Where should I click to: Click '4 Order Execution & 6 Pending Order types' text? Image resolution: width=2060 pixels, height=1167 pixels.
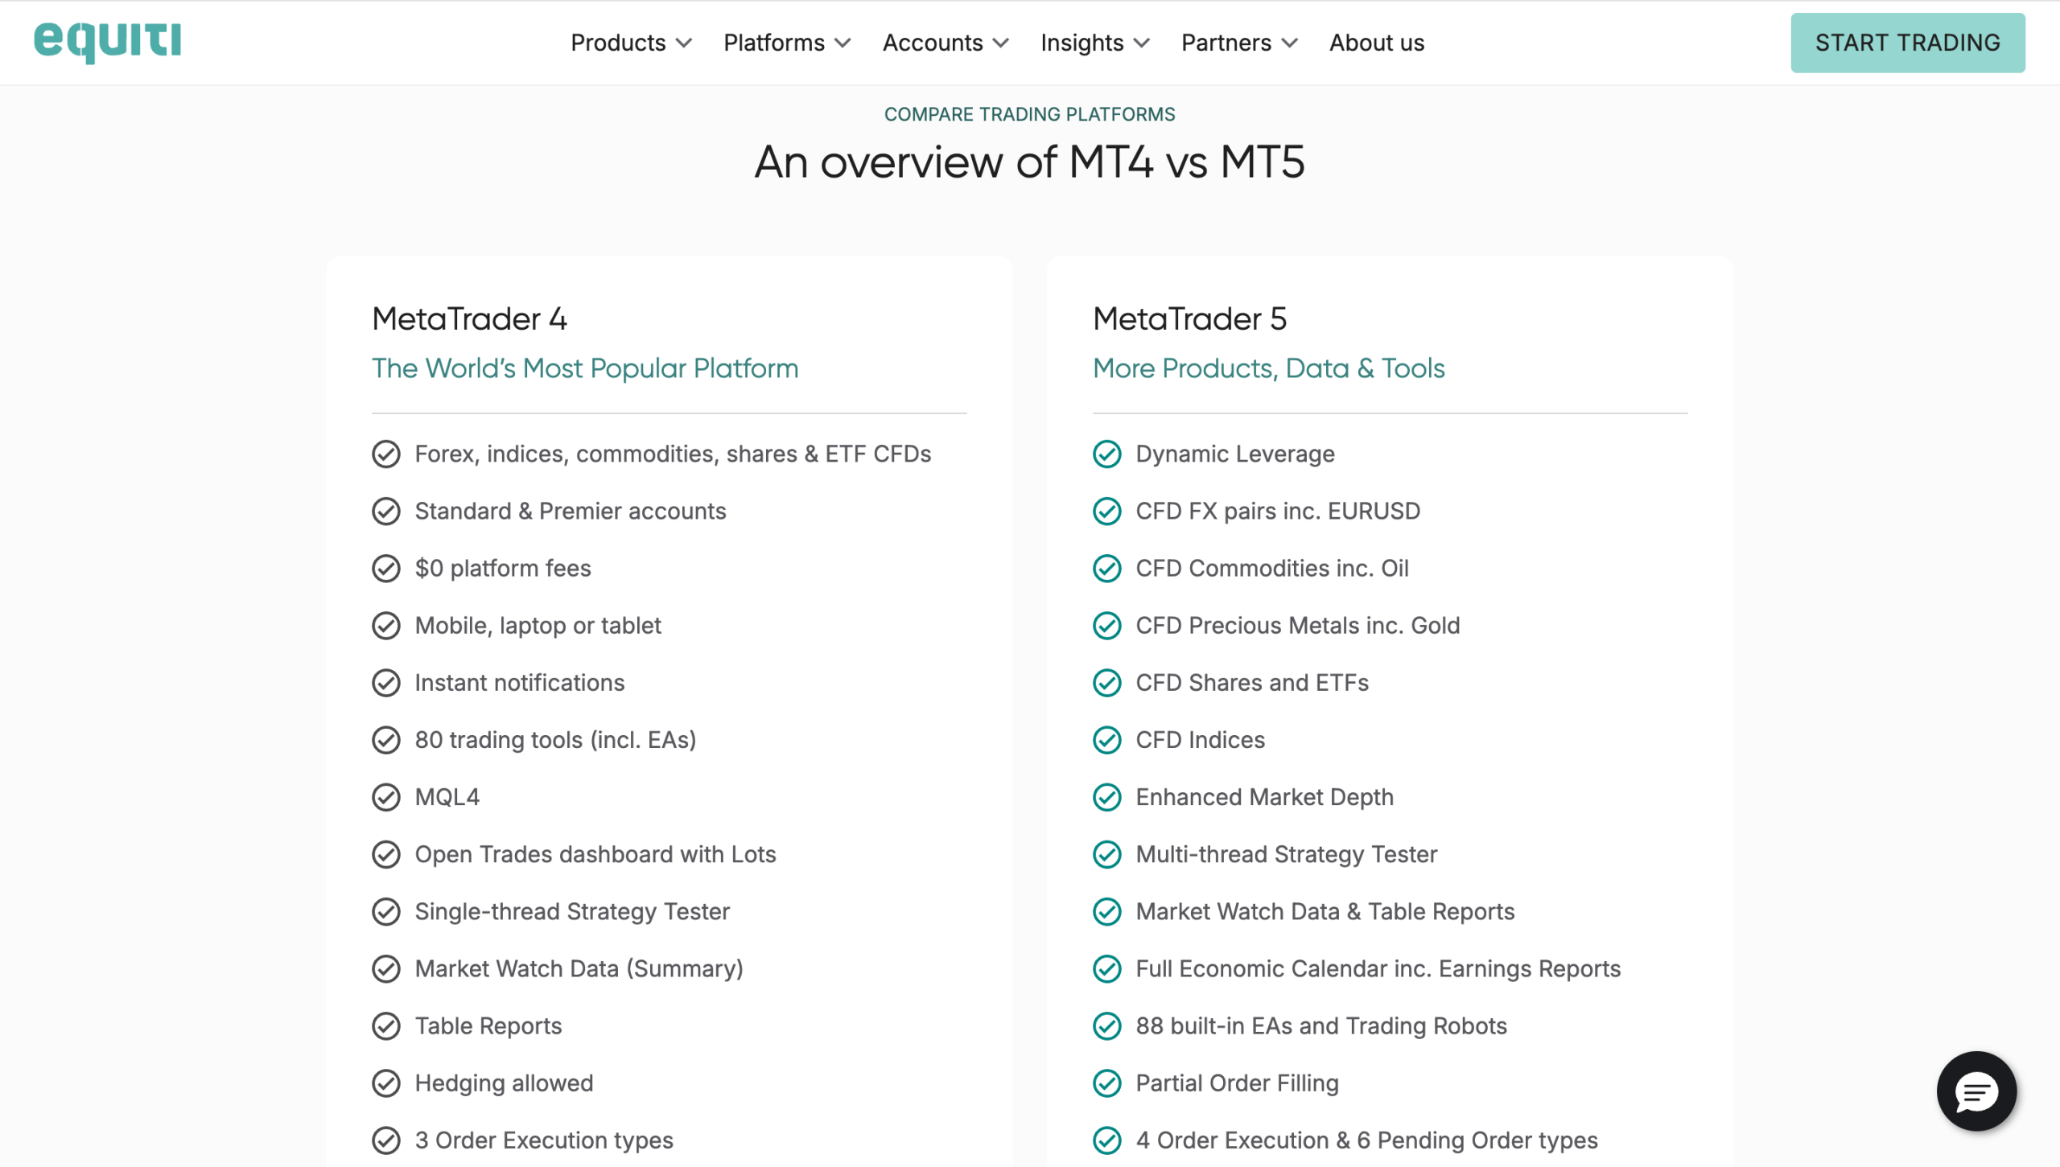click(x=1366, y=1140)
